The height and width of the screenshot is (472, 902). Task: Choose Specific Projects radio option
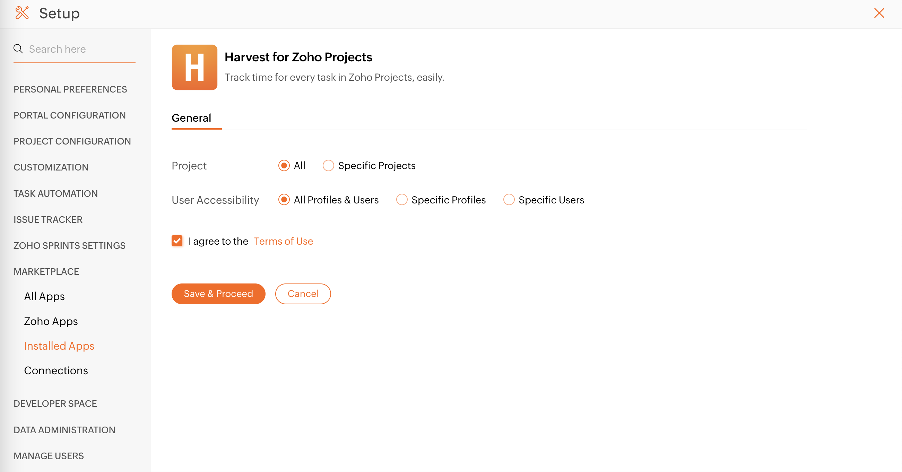328,166
